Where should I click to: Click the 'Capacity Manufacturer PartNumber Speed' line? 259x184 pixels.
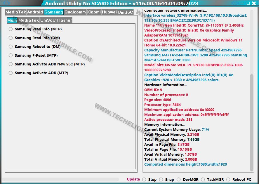(193, 50)
